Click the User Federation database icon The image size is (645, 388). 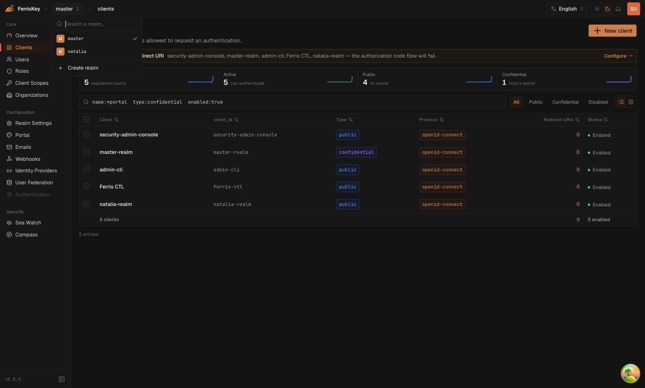tap(9, 182)
